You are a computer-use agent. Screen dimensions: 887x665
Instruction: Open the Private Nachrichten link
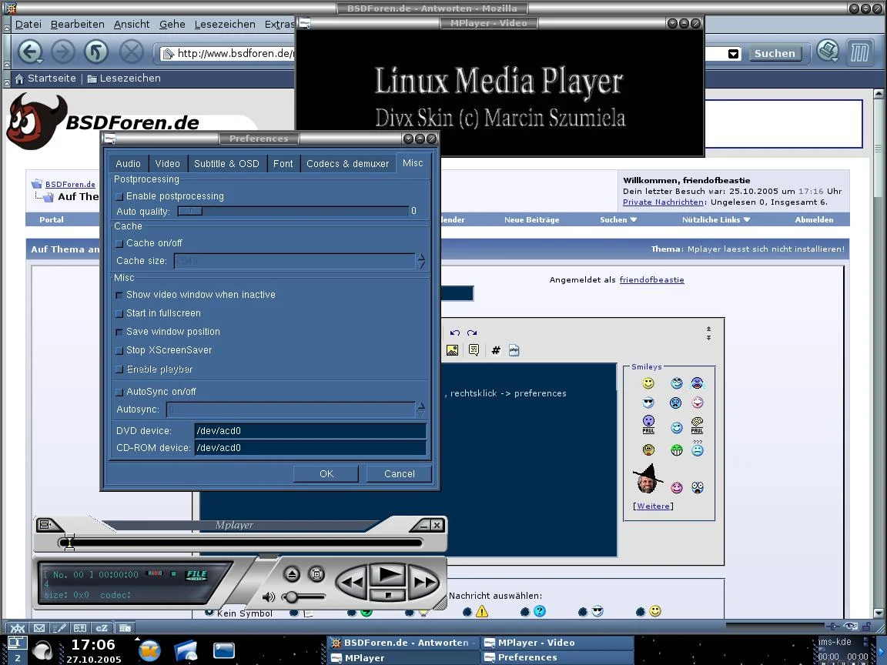click(x=663, y=202)
